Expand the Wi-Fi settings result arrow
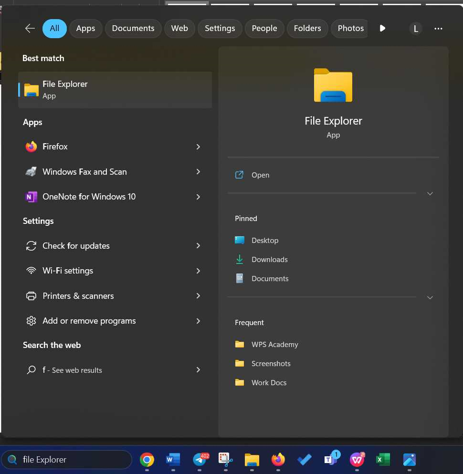 coord(198,271)
